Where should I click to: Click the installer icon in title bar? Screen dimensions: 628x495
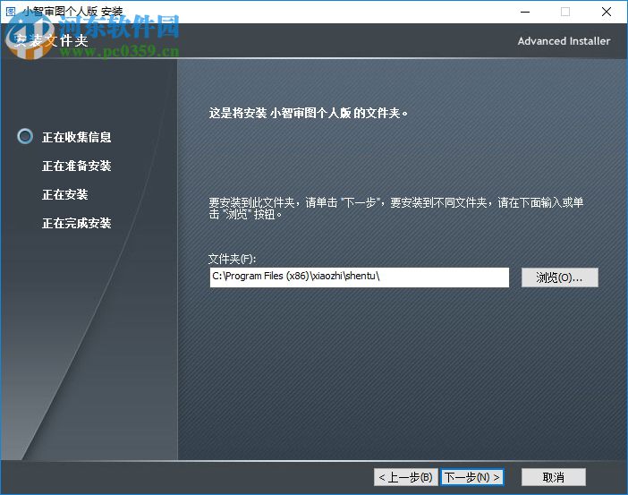pos(11,12)
